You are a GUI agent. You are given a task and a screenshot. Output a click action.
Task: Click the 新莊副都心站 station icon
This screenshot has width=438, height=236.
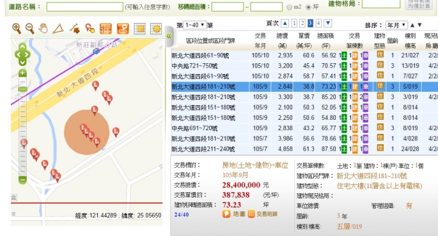click(96, 51)
